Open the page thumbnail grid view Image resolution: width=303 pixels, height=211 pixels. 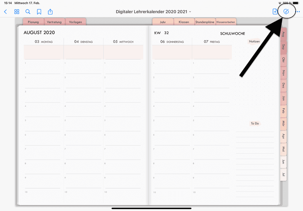click(17, 12)
